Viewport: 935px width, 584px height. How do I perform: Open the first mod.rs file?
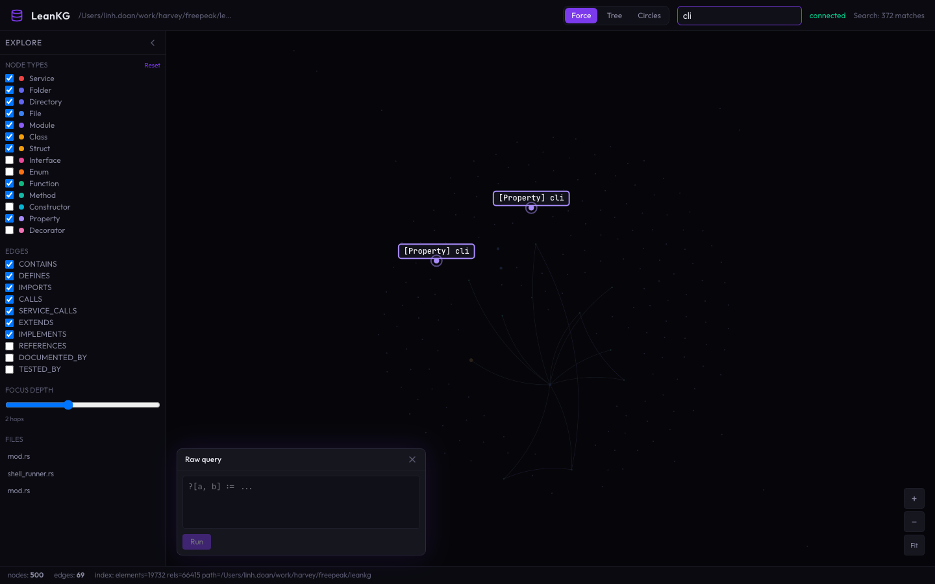[x=19, y=456]
